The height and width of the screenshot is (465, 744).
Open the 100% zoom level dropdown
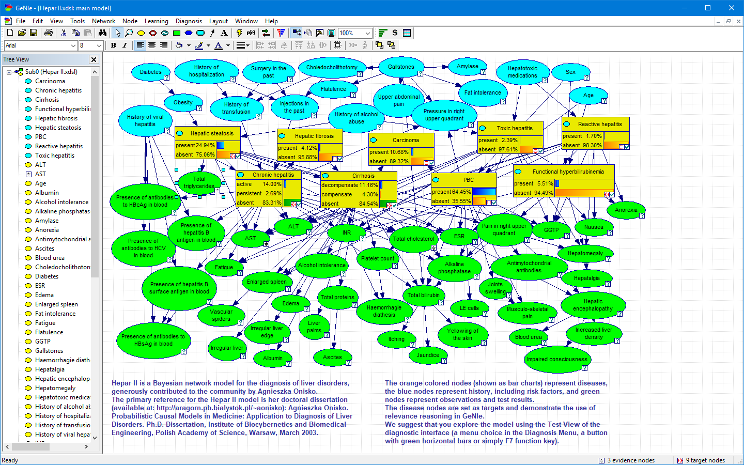[368, 33]
